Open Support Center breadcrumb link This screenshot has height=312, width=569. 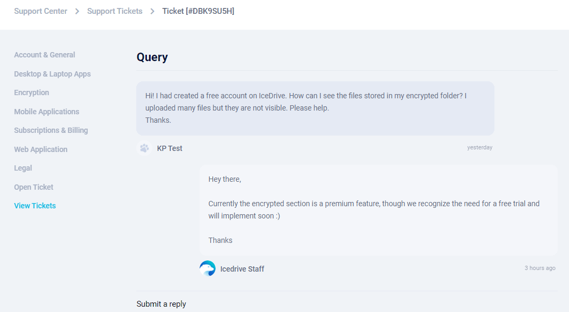coord(40,11)
